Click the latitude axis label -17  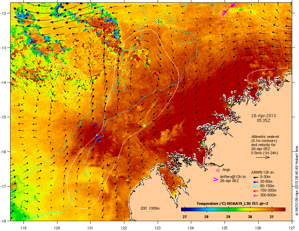(3, 186)
